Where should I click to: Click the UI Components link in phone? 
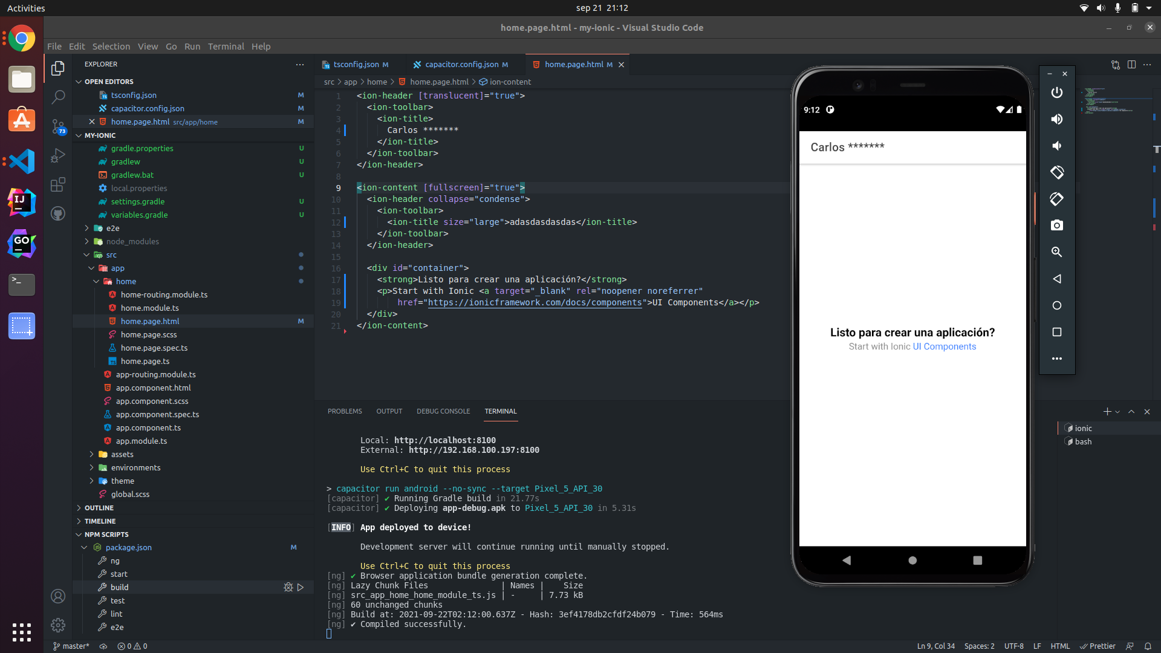[x=944, y=346]
